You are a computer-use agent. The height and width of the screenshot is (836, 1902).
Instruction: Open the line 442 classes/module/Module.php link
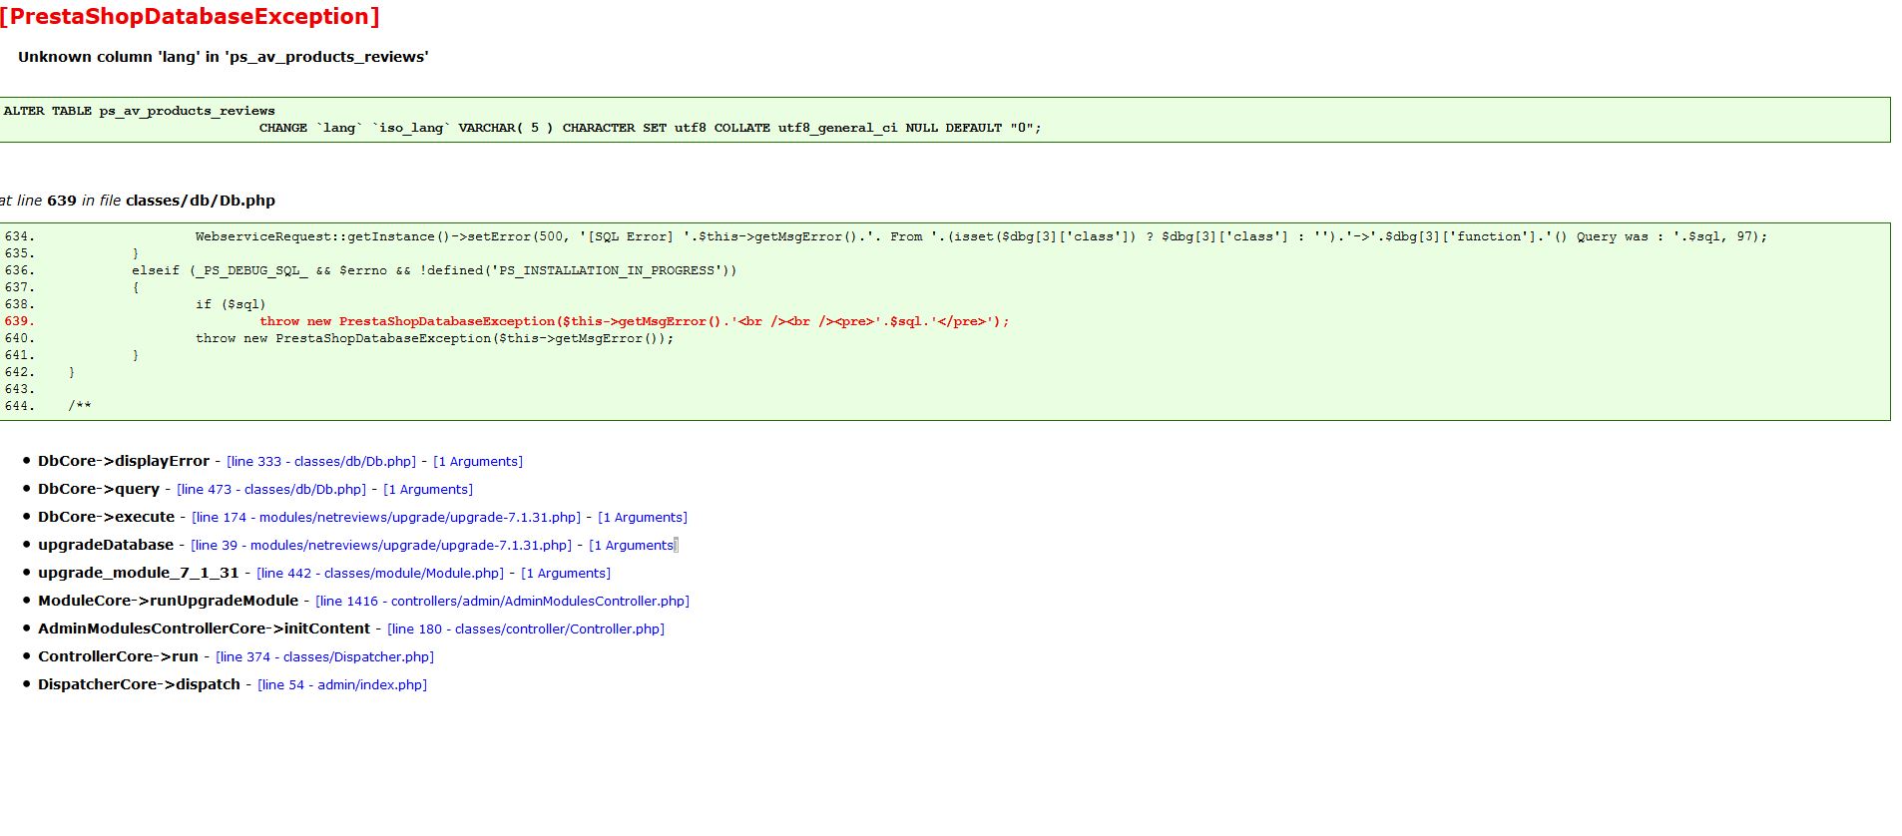pos(380,574)
